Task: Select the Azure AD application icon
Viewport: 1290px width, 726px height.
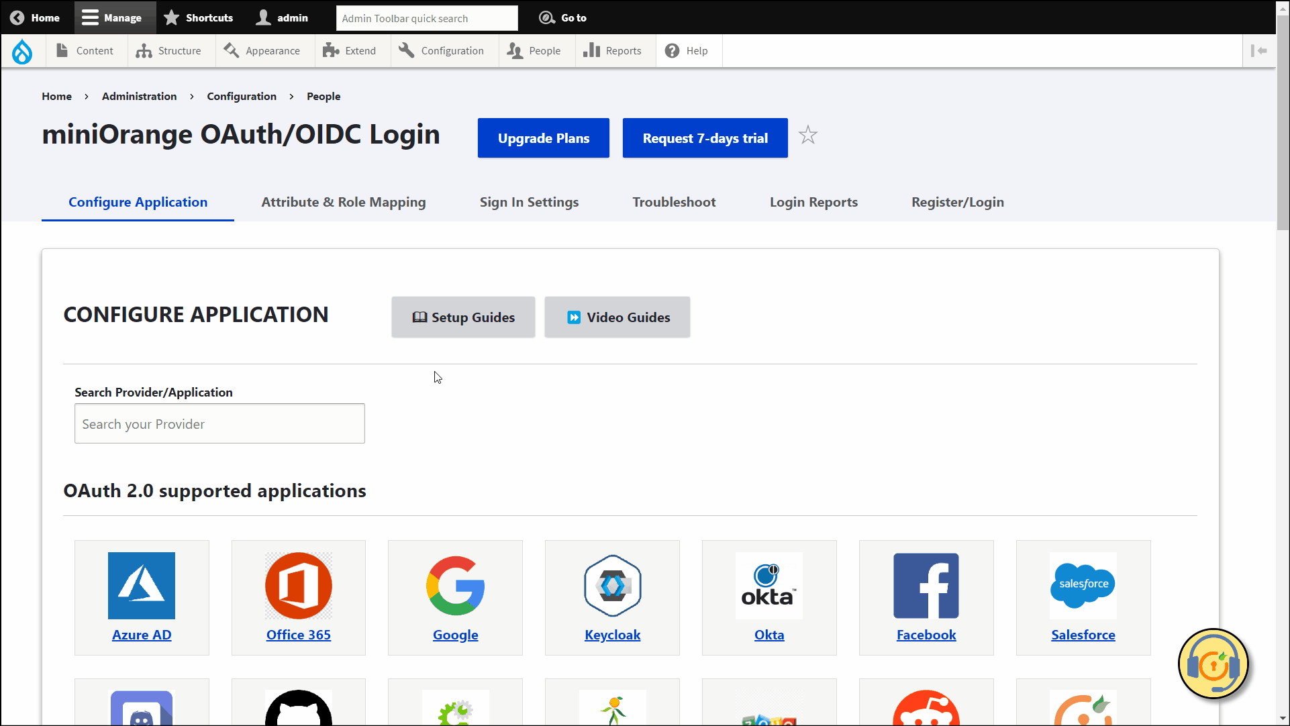Action: click(x=141, y=586)
